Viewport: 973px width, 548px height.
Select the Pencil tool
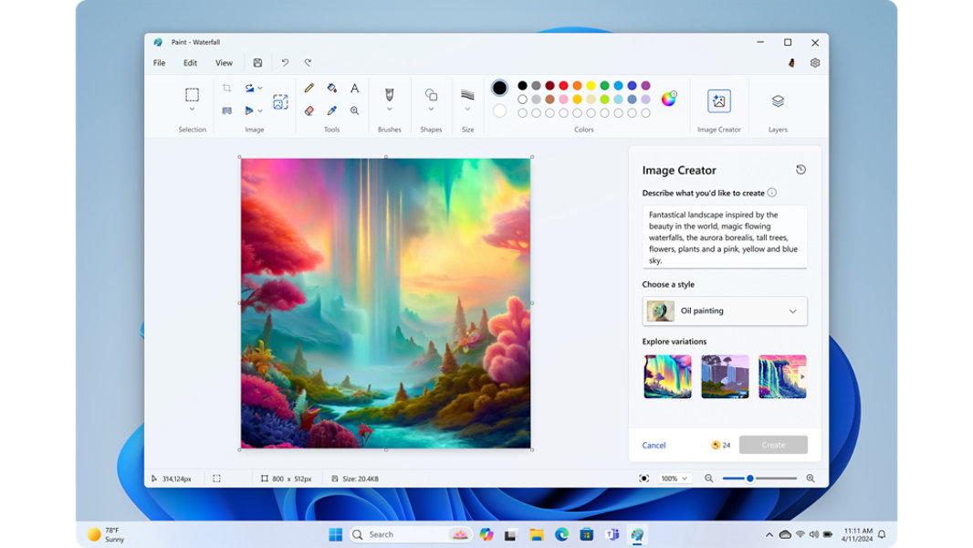pyautogui.click(x=309, y=89)
